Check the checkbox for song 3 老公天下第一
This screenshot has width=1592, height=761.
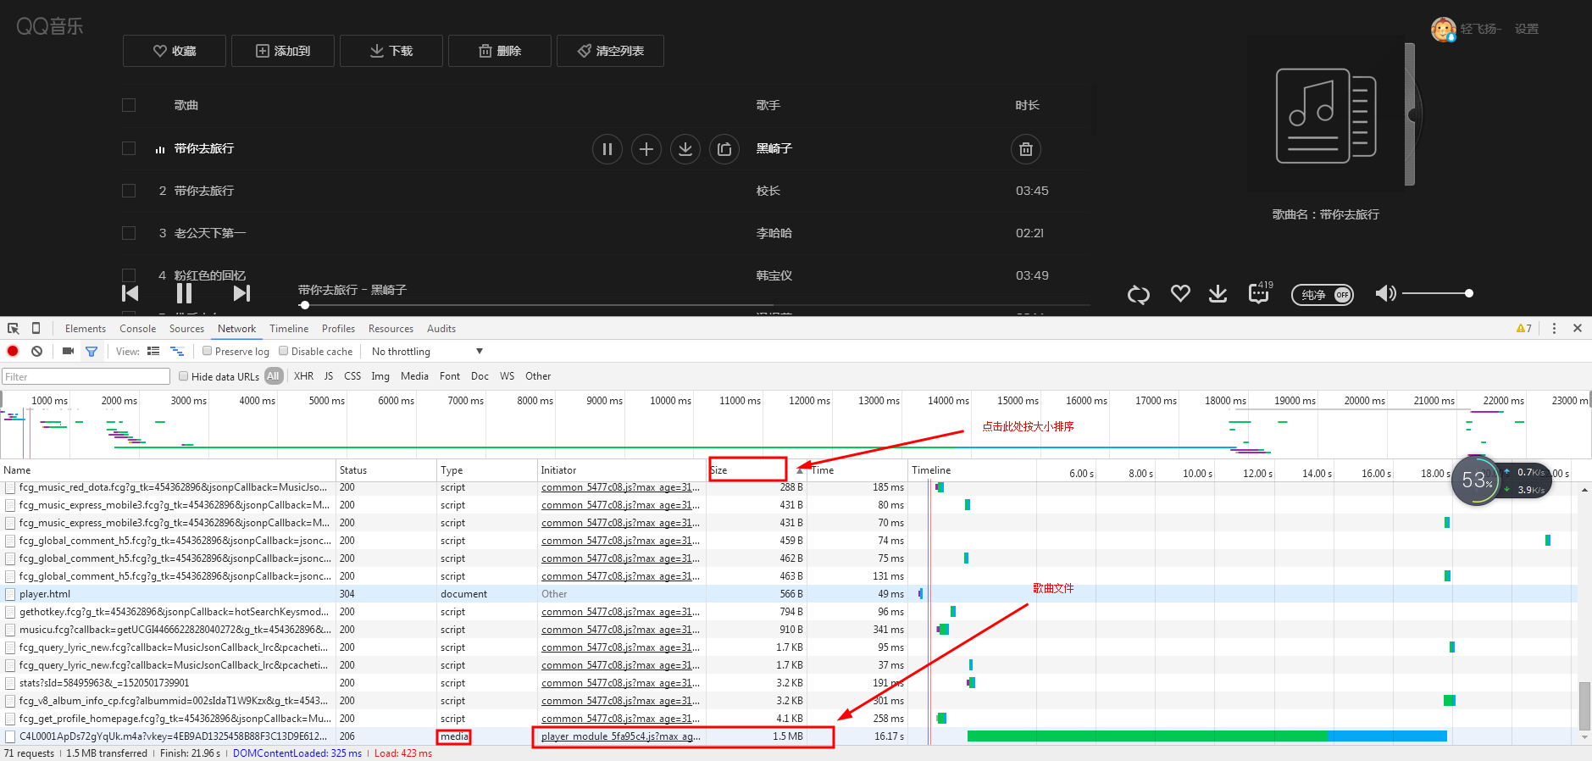click(129, 233)
